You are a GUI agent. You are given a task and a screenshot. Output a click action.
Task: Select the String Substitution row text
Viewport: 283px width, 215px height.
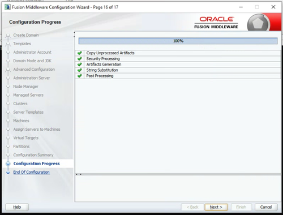tap(102, 70)
